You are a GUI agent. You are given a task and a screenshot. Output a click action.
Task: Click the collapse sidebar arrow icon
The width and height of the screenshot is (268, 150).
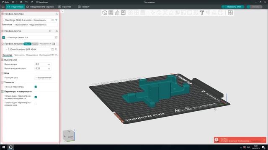pos(62,11)
